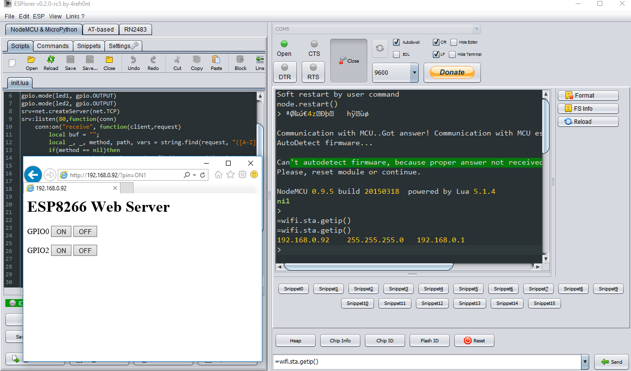Toggle the CR checkbox

436,42
